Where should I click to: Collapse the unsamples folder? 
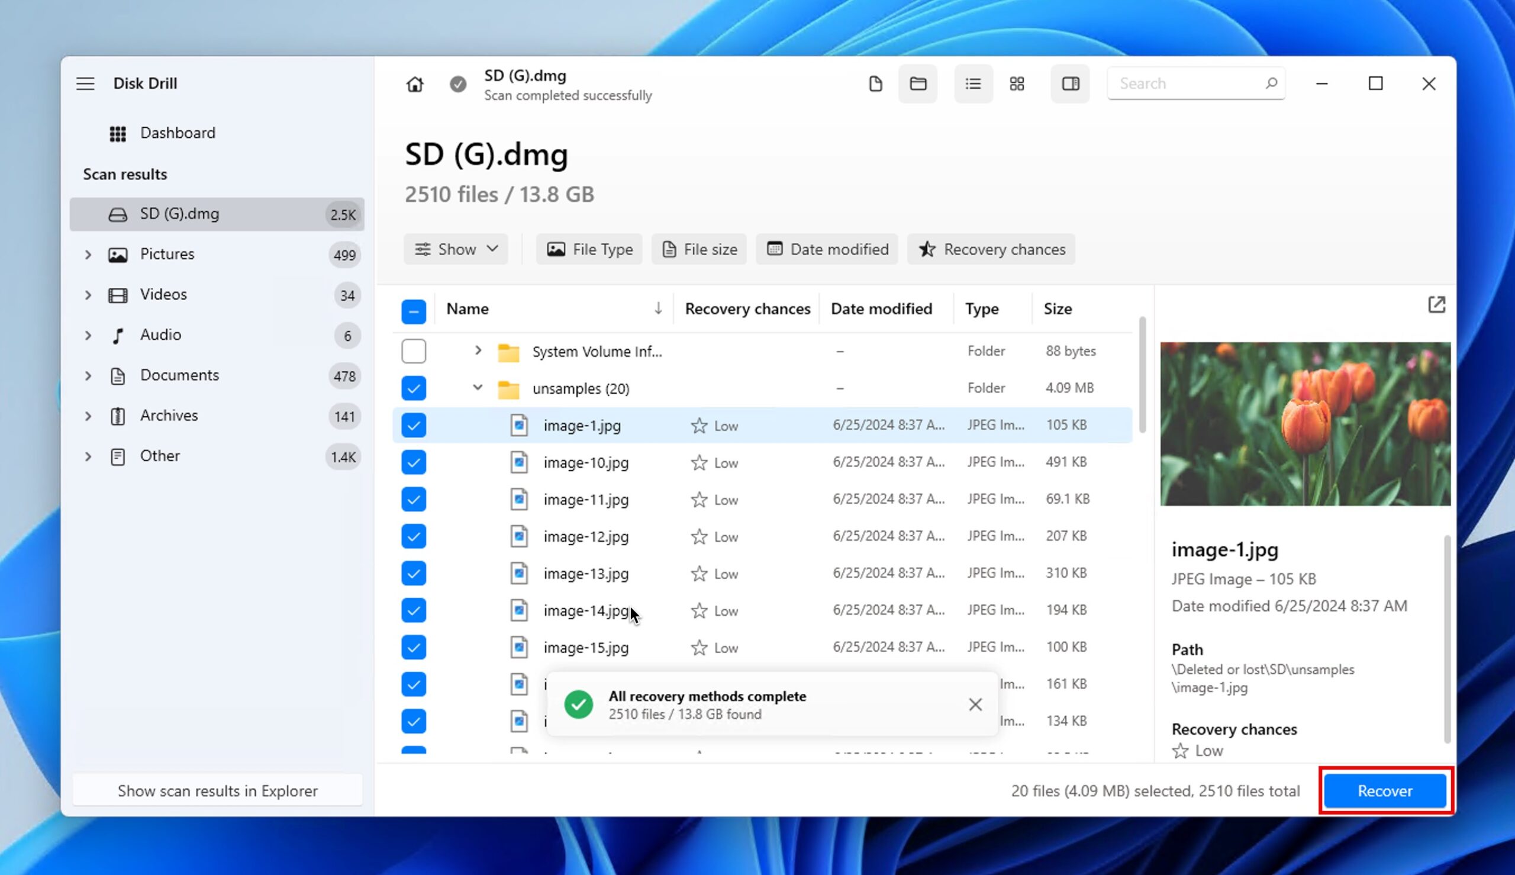point(478,388)
